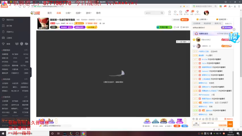Select CS:GO in sidebar game list
The width and height of the screenshot is (242, 136).
click(x=15, y=62)
